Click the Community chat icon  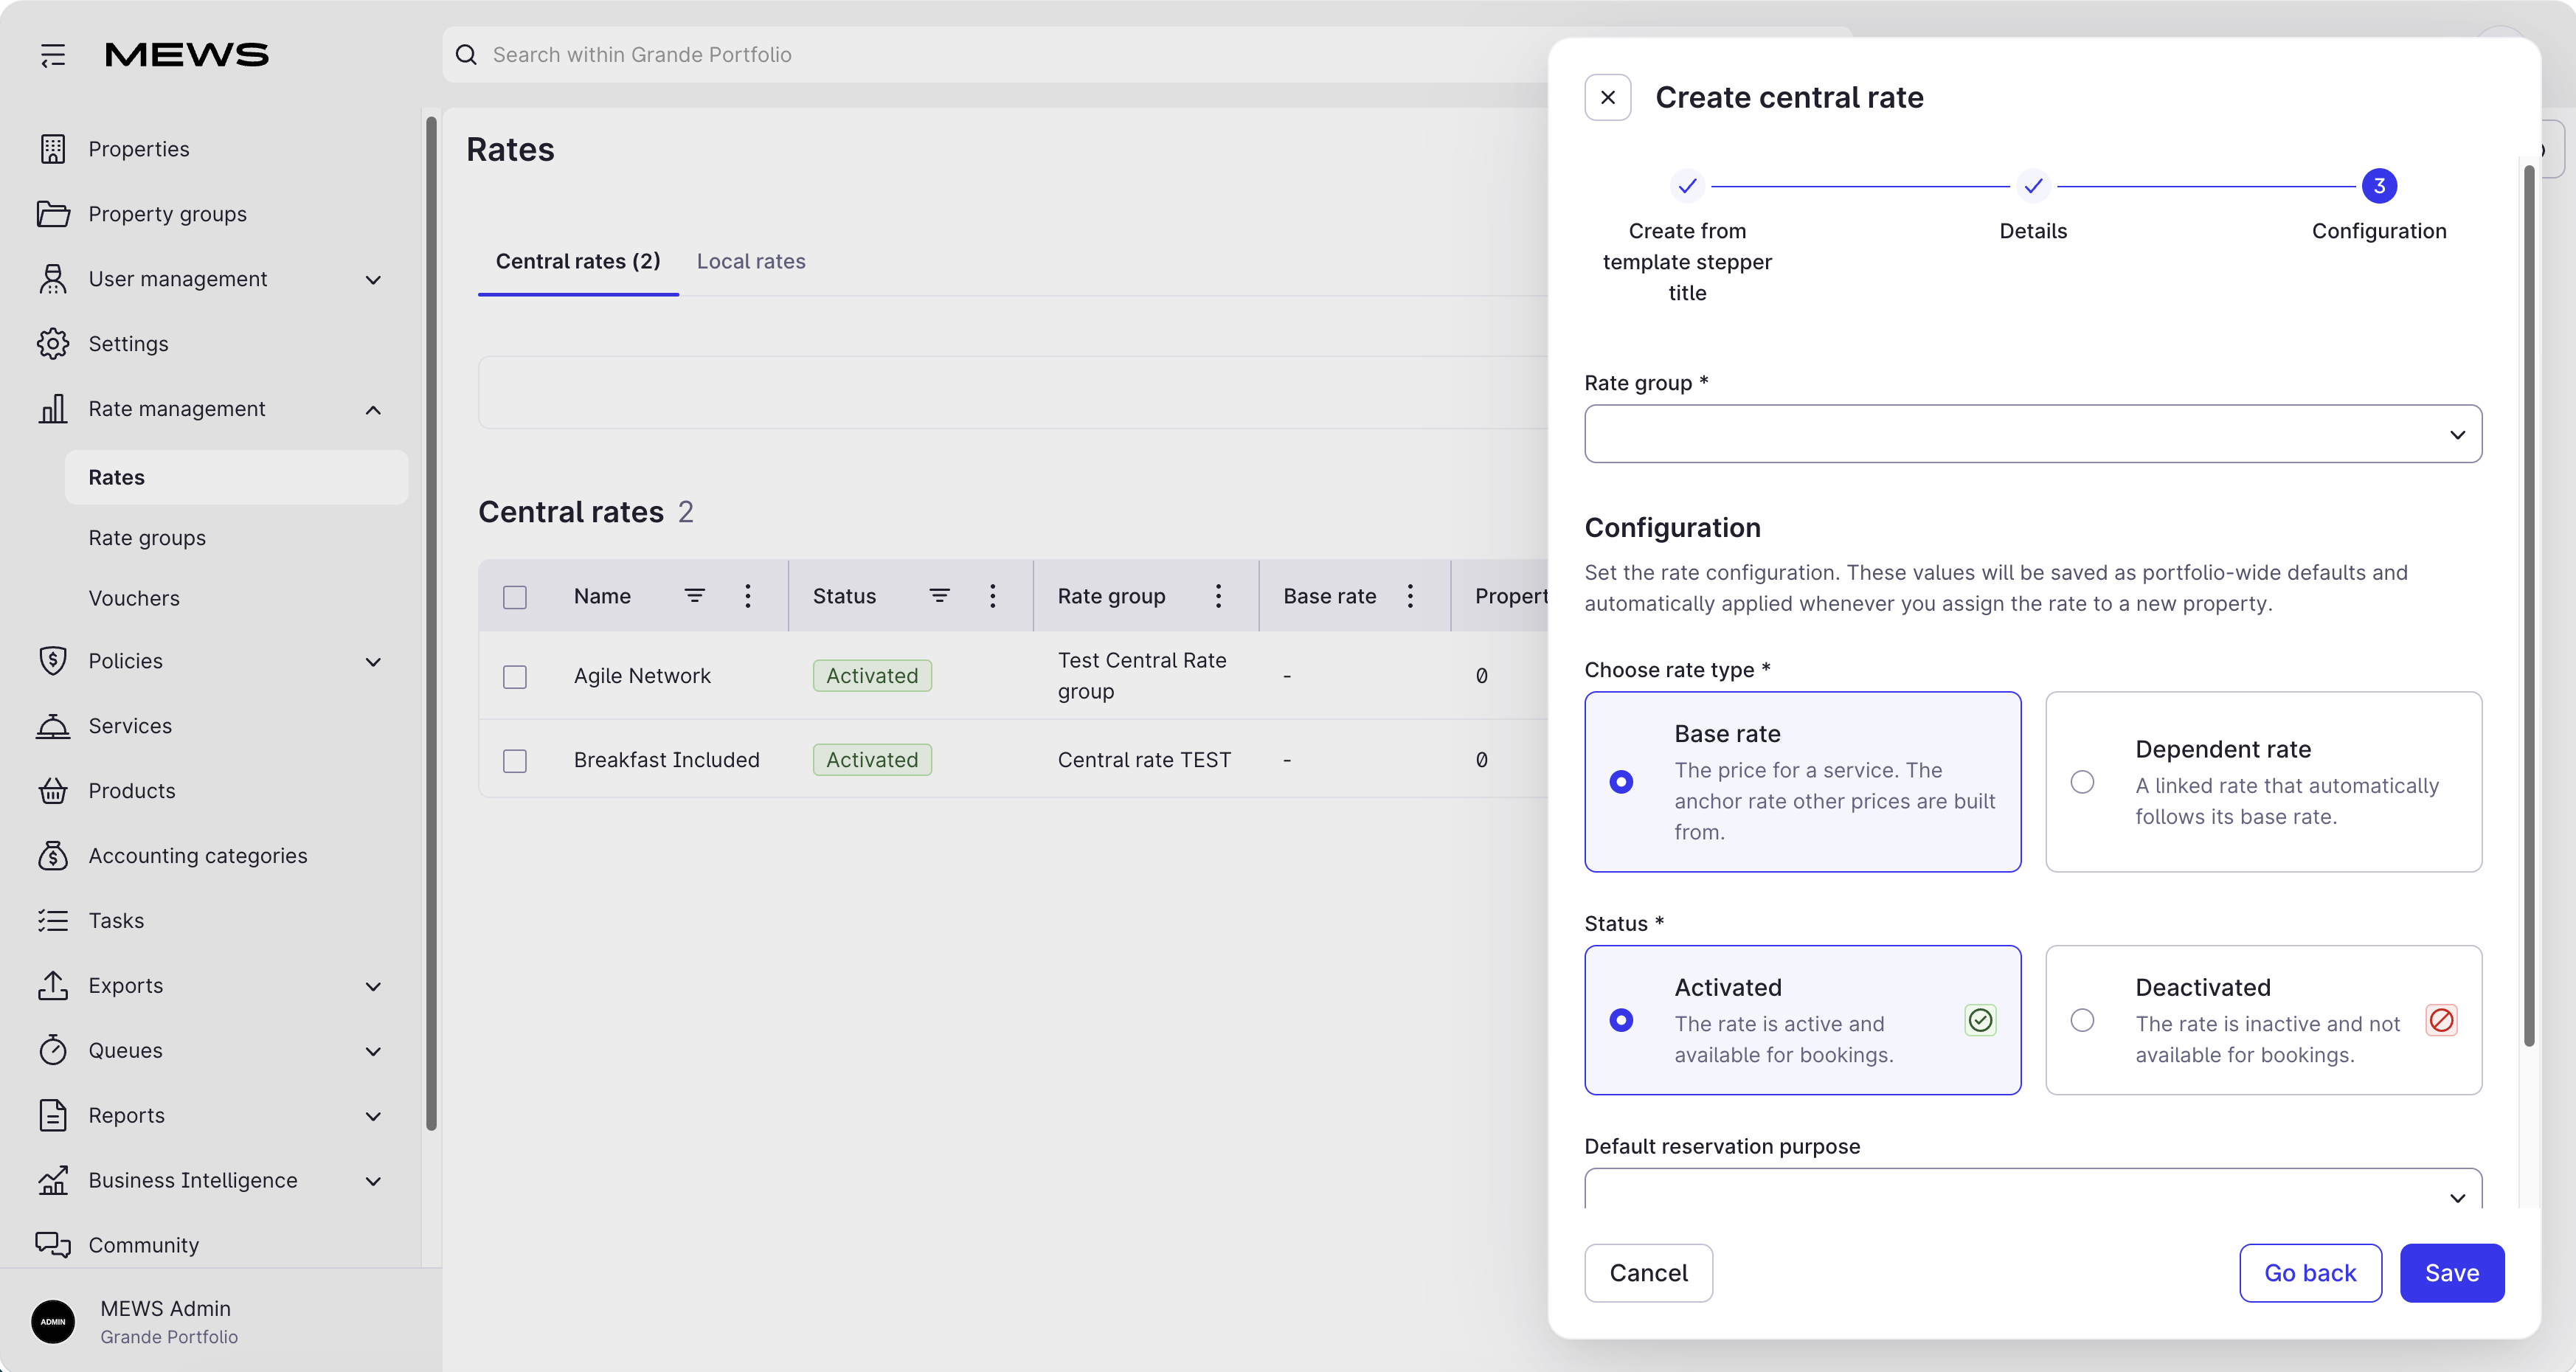click(x=53, y=1245)
